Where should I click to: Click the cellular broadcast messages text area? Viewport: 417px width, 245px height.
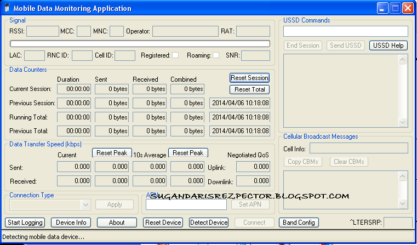point(341,190)
